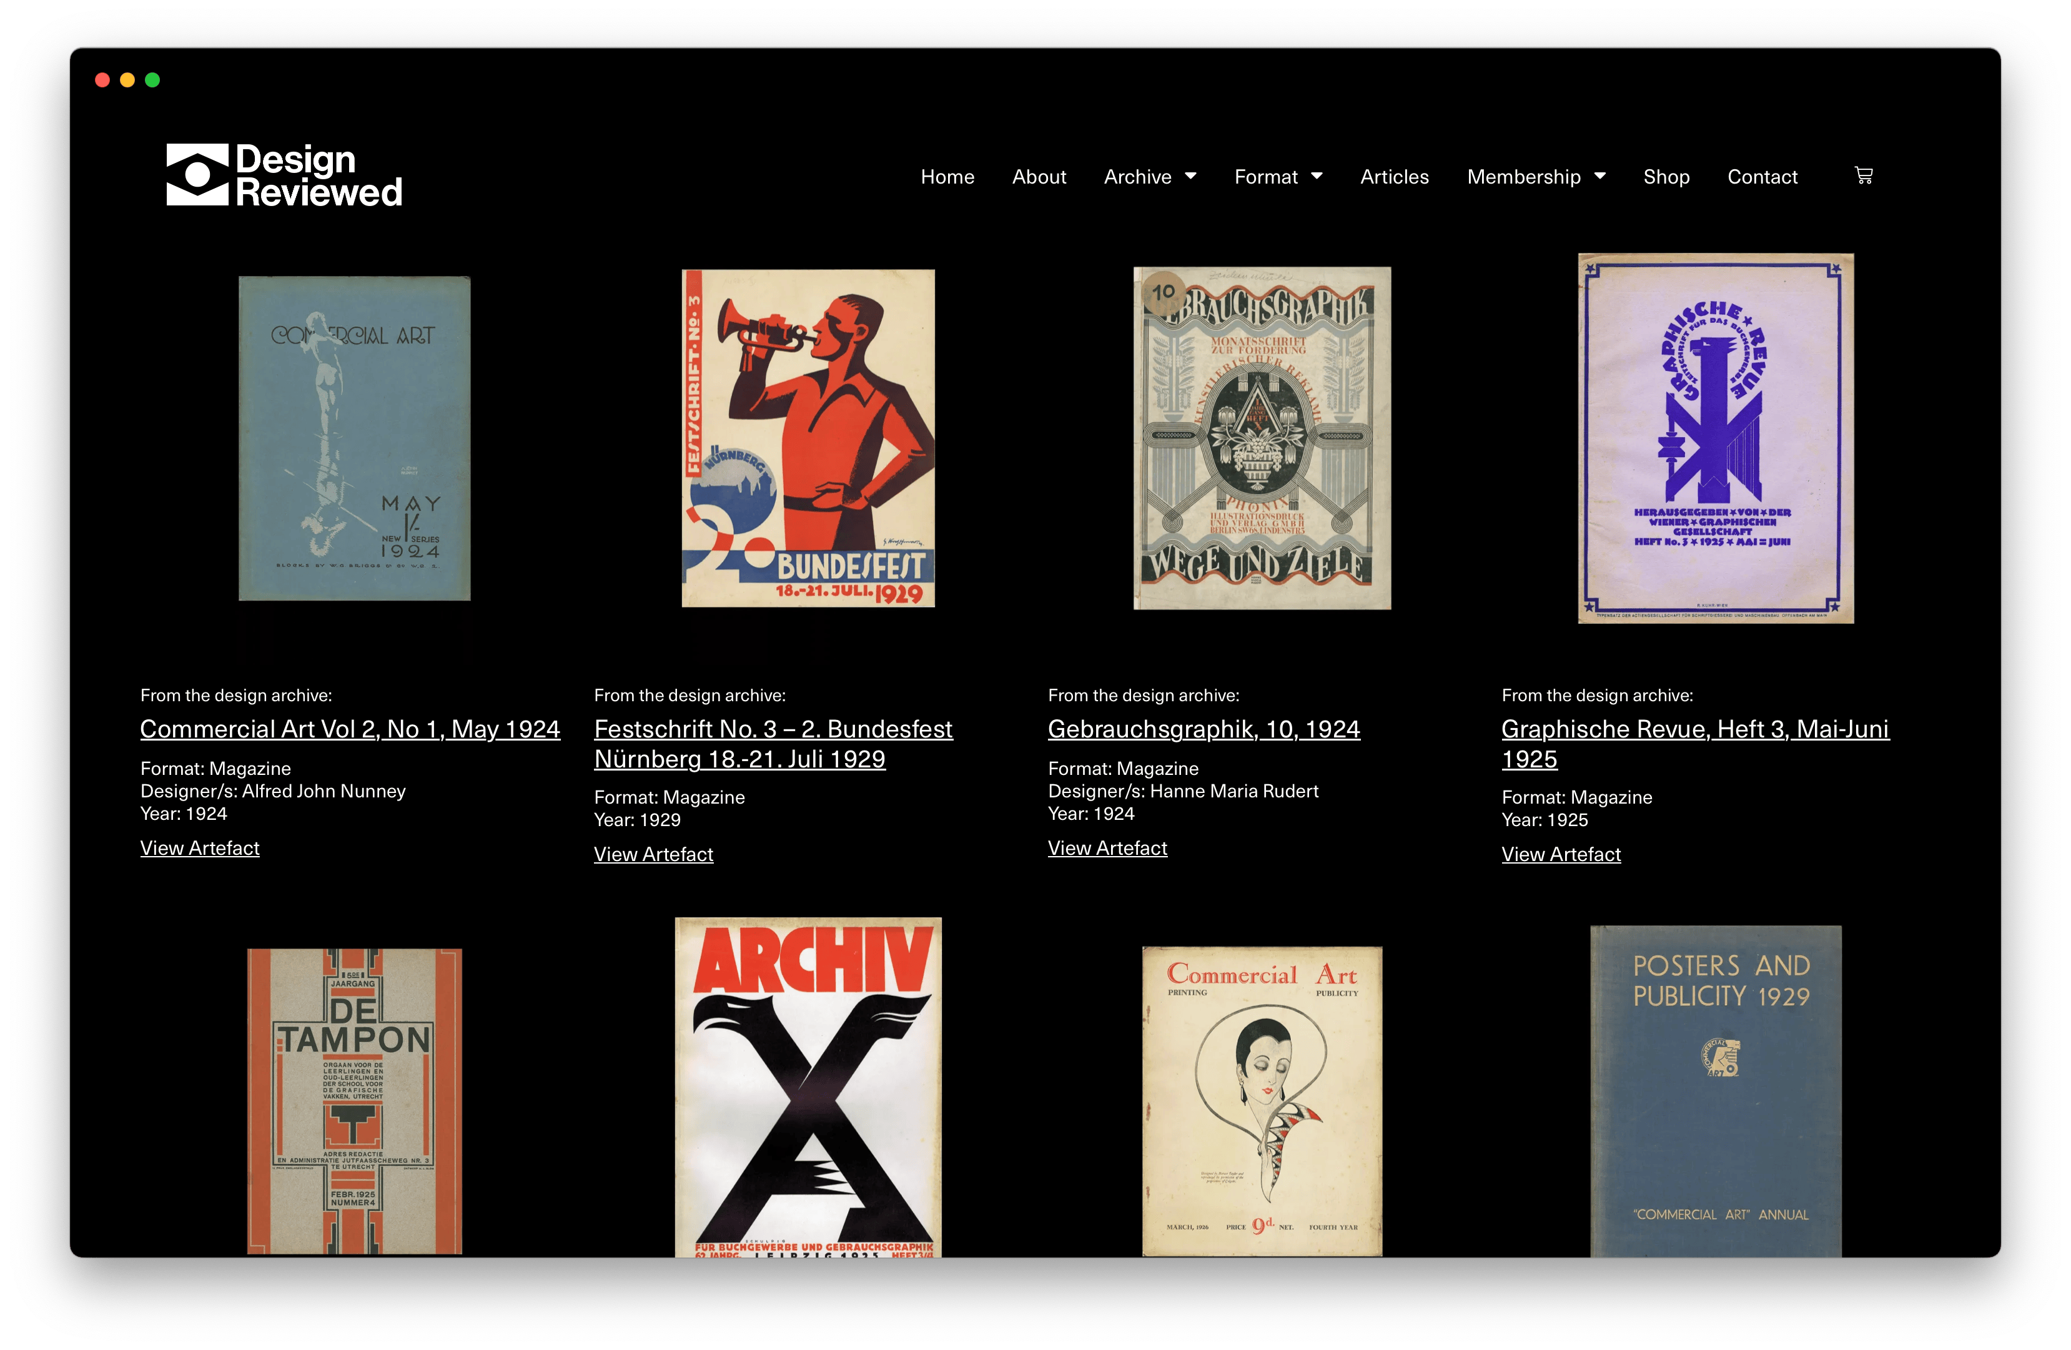Open the Articles menu item
This screenshot has width=2071, height=1350.
[x=1394, y=177]
